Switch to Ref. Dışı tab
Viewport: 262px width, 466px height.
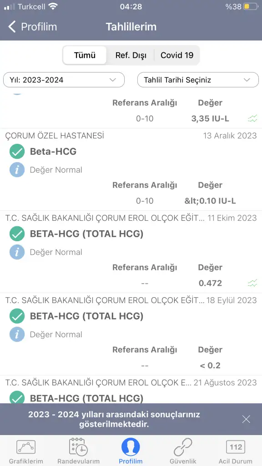[x=131, y=55]
